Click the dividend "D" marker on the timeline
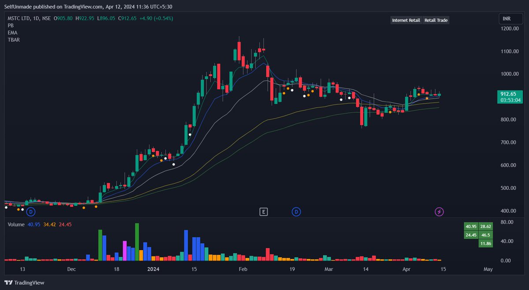 [x=296, y=211]
